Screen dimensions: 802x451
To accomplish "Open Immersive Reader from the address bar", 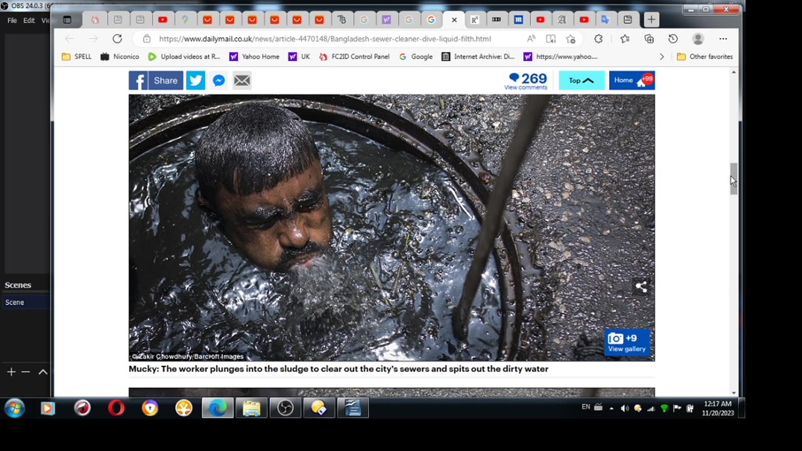I will (551, 39).
